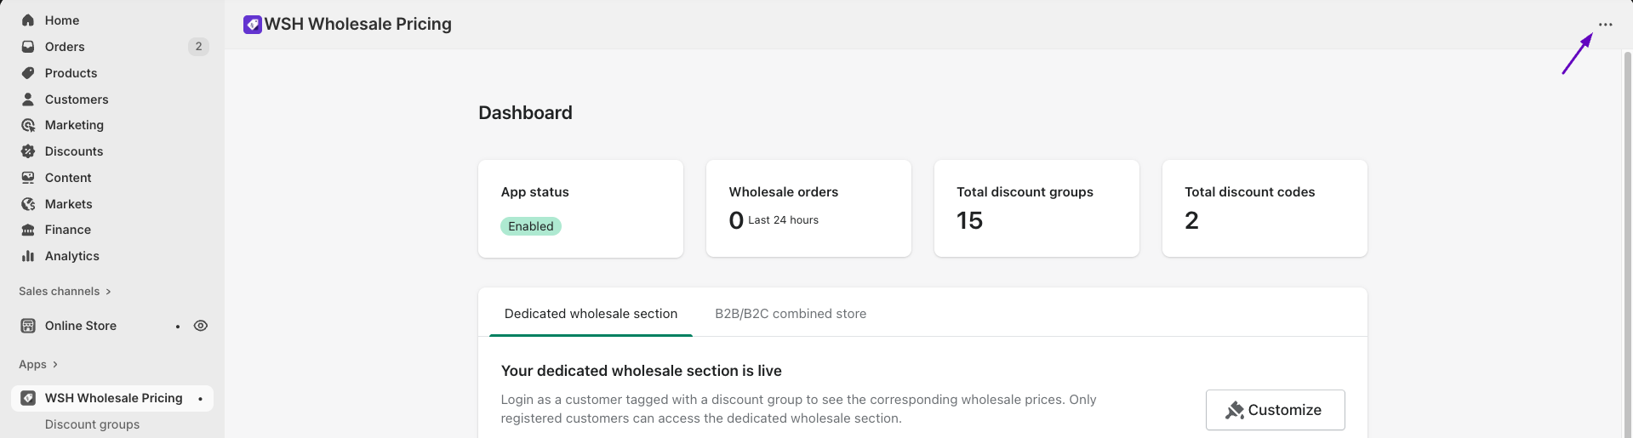
Task: Click the Enabled app status badge
Action: point(531,226)
